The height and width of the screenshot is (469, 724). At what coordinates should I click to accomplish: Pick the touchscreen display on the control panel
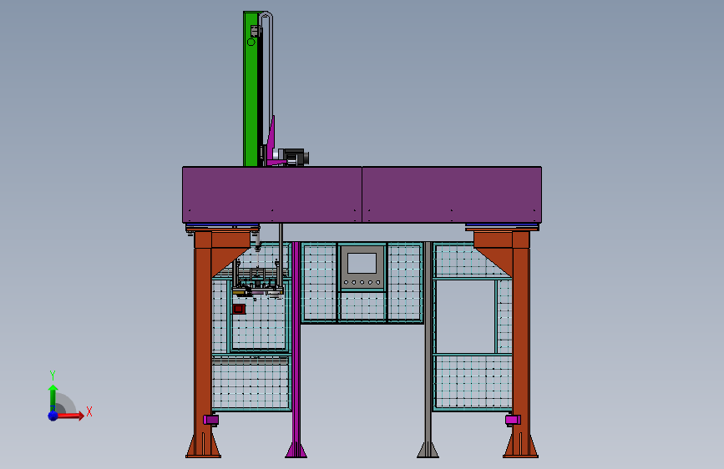click(x=362, y=263)
